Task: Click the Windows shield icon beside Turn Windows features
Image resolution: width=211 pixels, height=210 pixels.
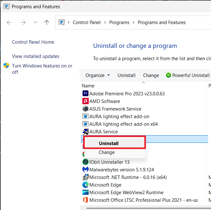Action: pyautogui.click(x=6, y=66)
